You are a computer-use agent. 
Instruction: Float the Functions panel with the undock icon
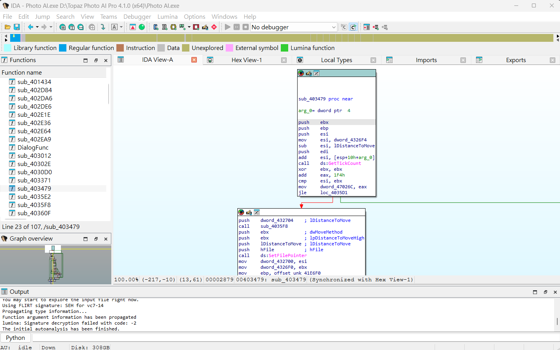click(x=96, y=60)
